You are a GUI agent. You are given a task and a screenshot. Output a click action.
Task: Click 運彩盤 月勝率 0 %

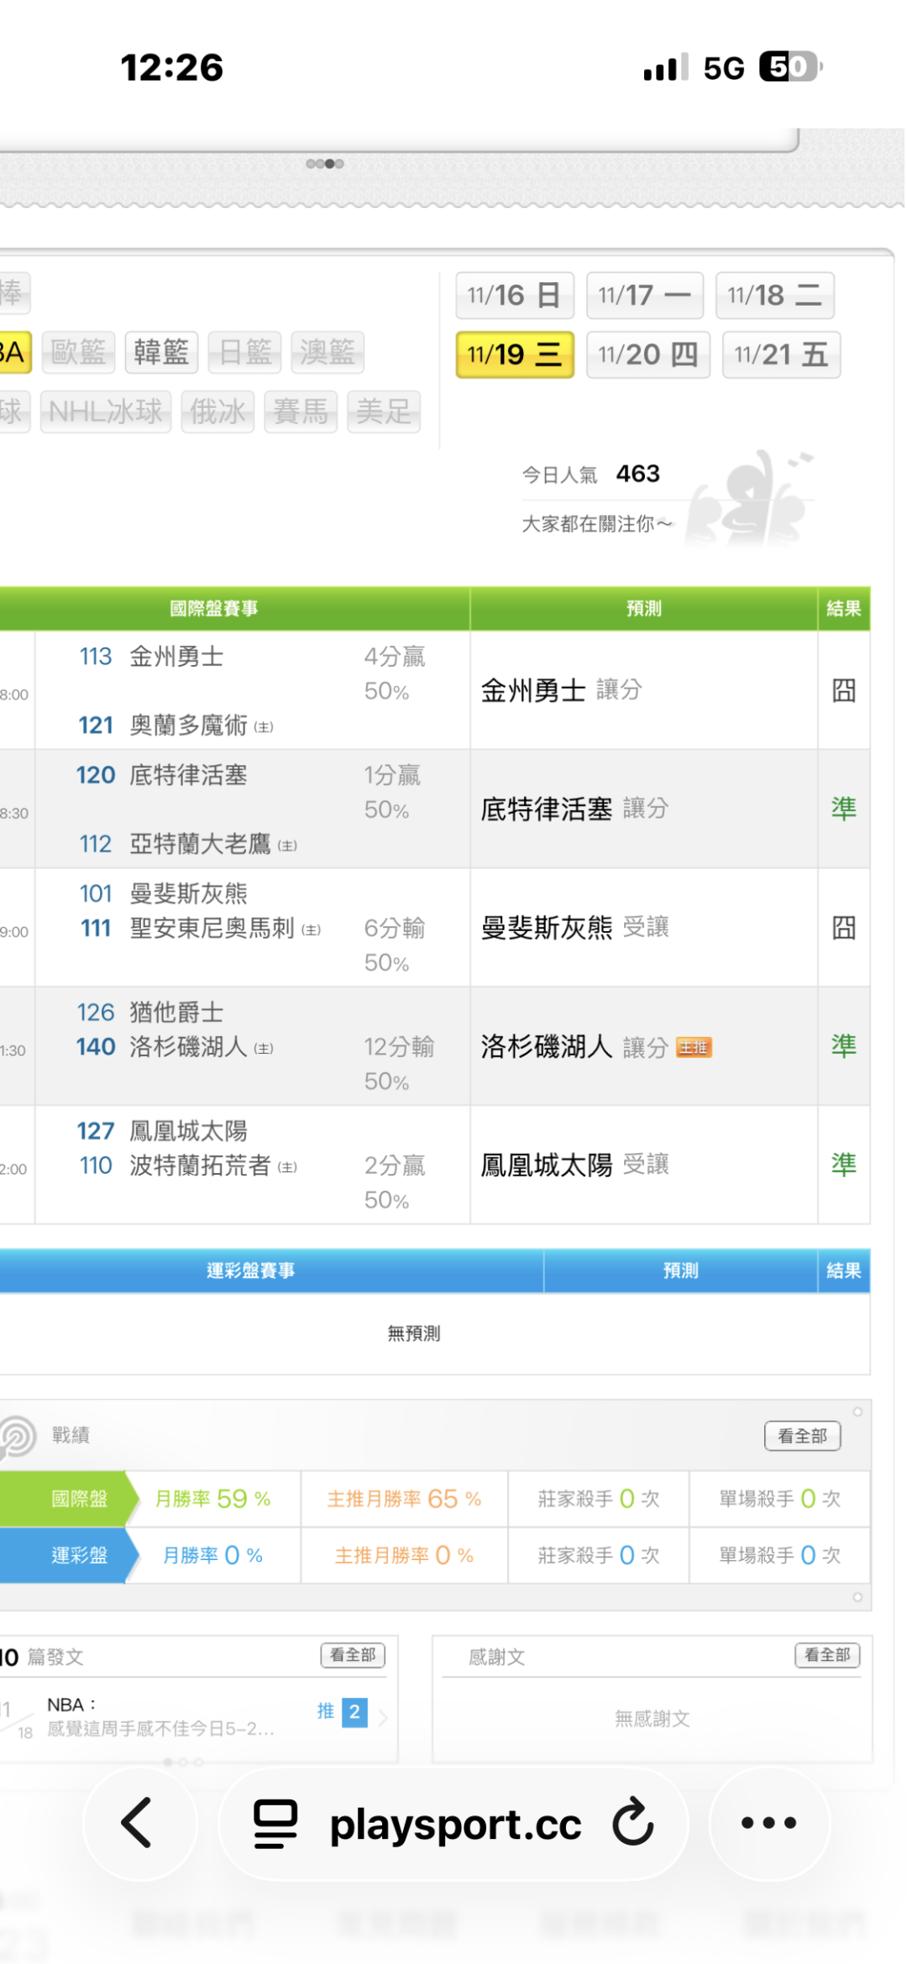tap(213, 1555)
